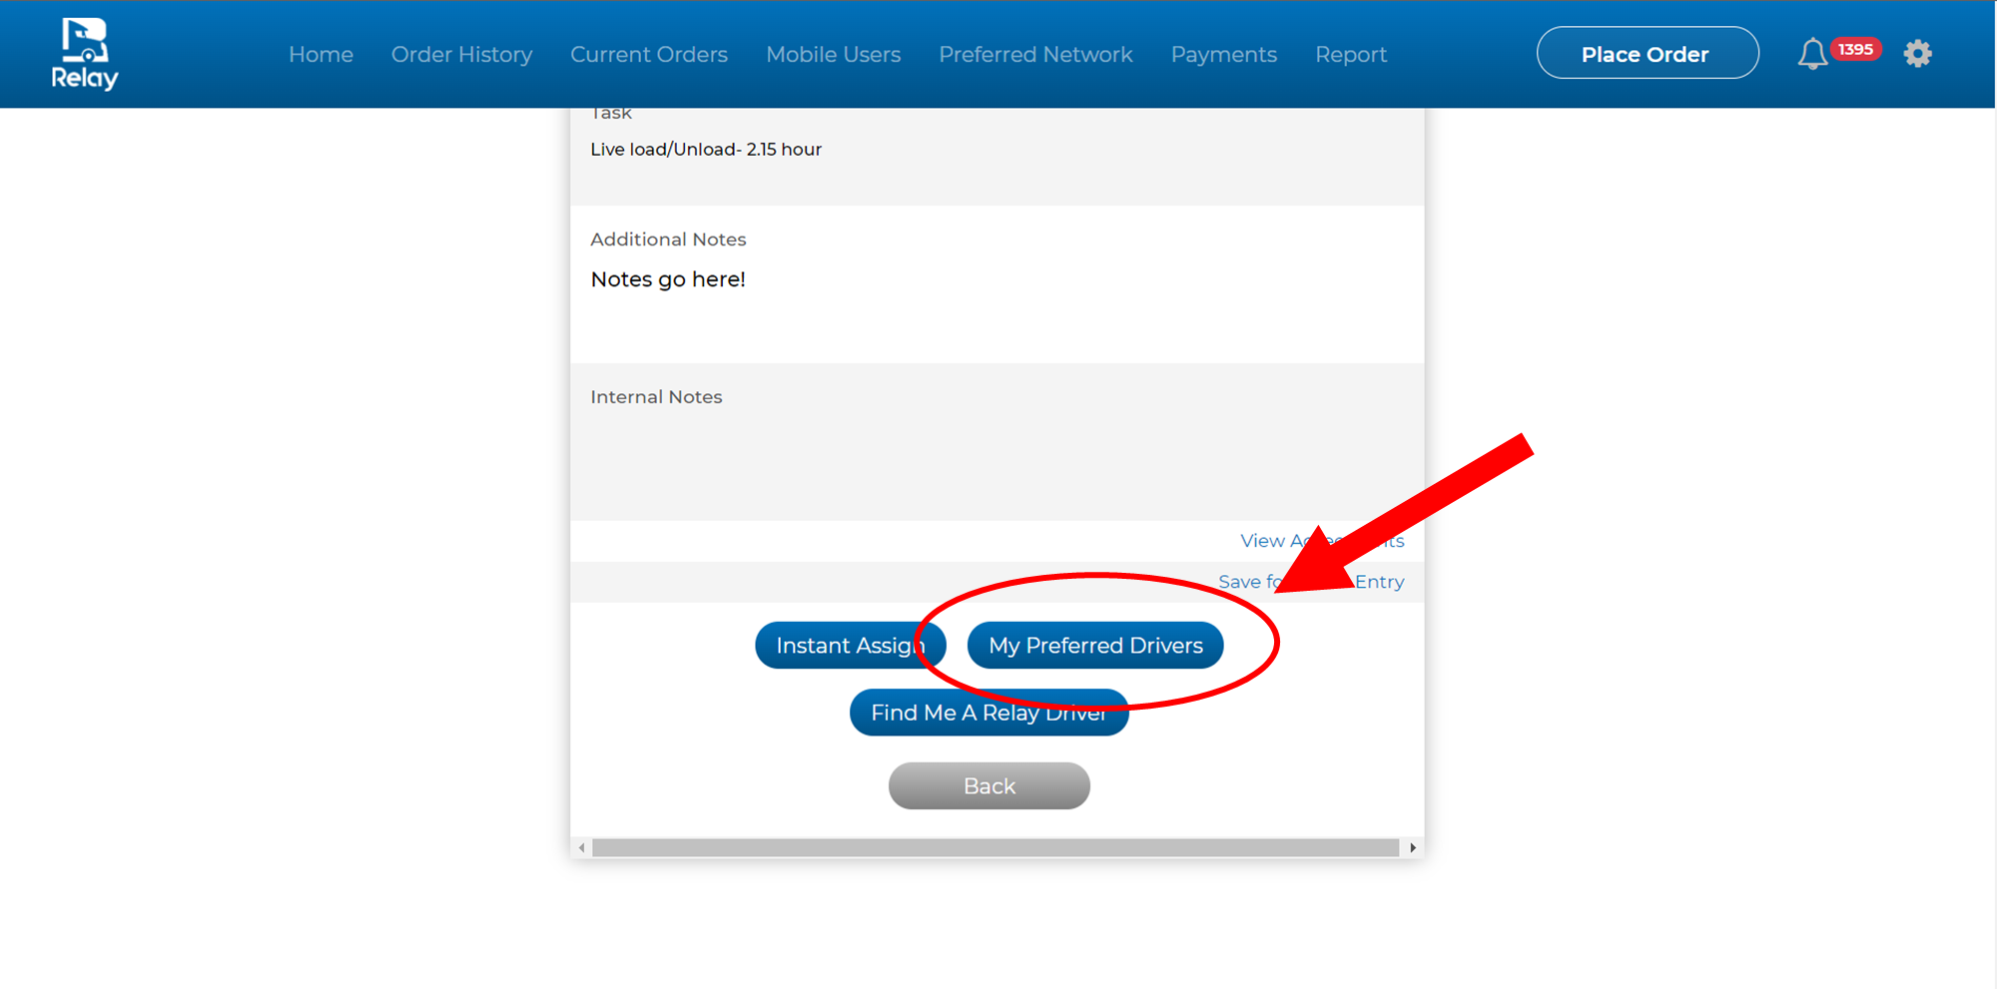Screen dimensions: 1997x989
Task: Click the Relay logo
Action: click(x=85, y=54)
